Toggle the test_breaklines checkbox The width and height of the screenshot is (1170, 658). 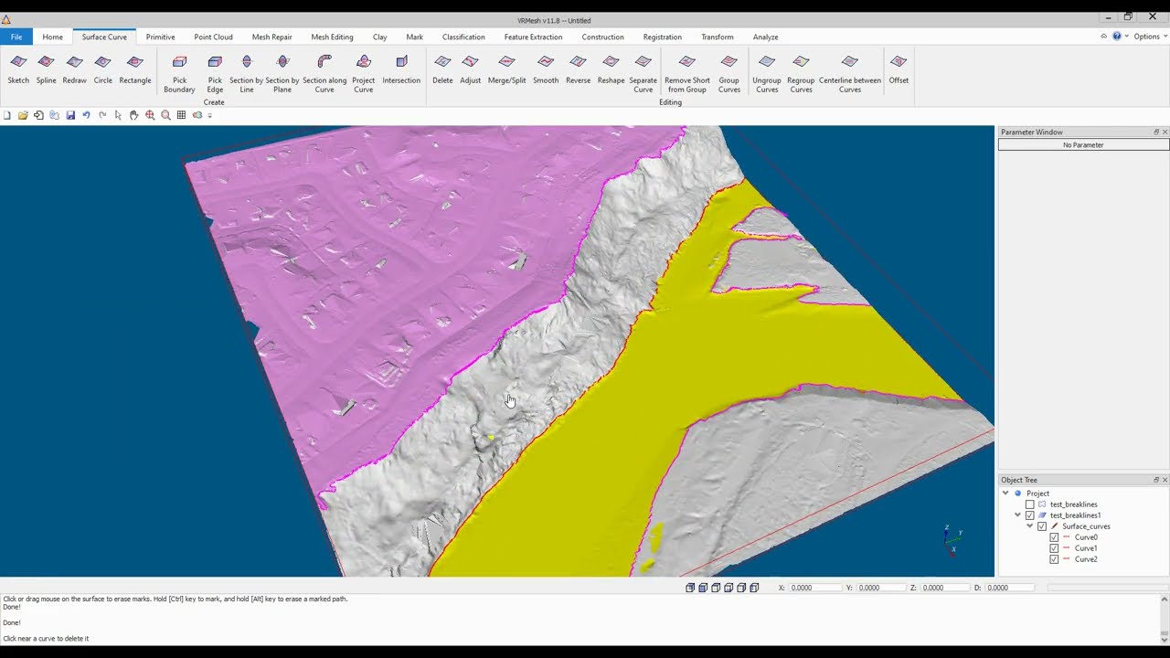(x=1030, y=504)
